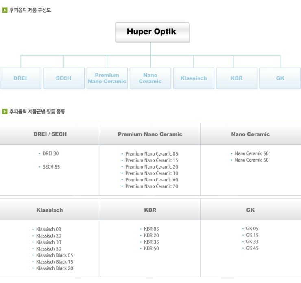Screen dimensions: 301x283
Task: Click the Nano Ceramic table header
Action: [x=251, y=134]
